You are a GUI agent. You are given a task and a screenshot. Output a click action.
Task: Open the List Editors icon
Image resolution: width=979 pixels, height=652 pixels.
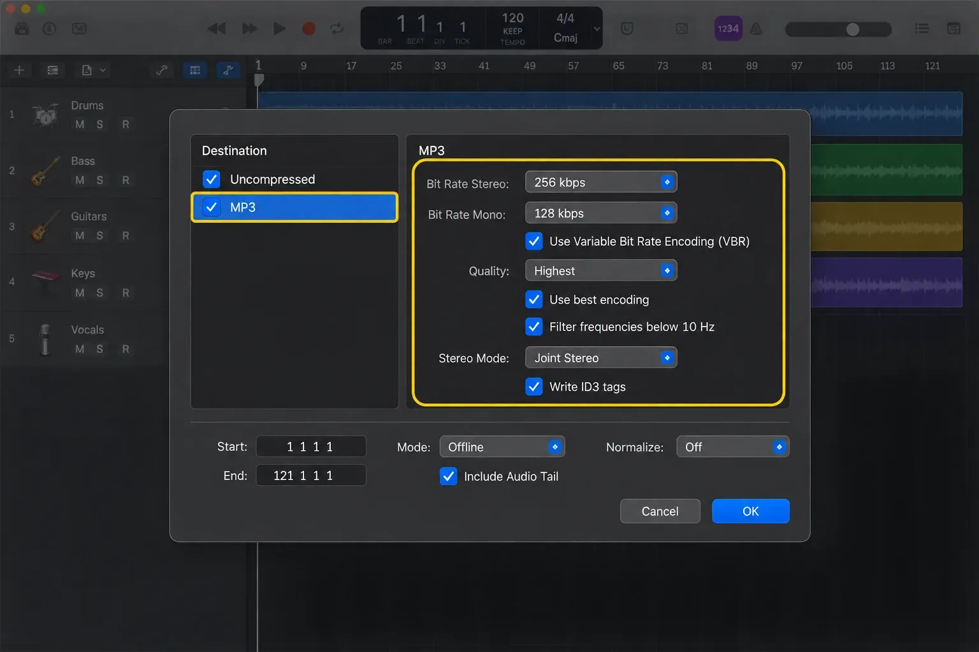(922, 29)
